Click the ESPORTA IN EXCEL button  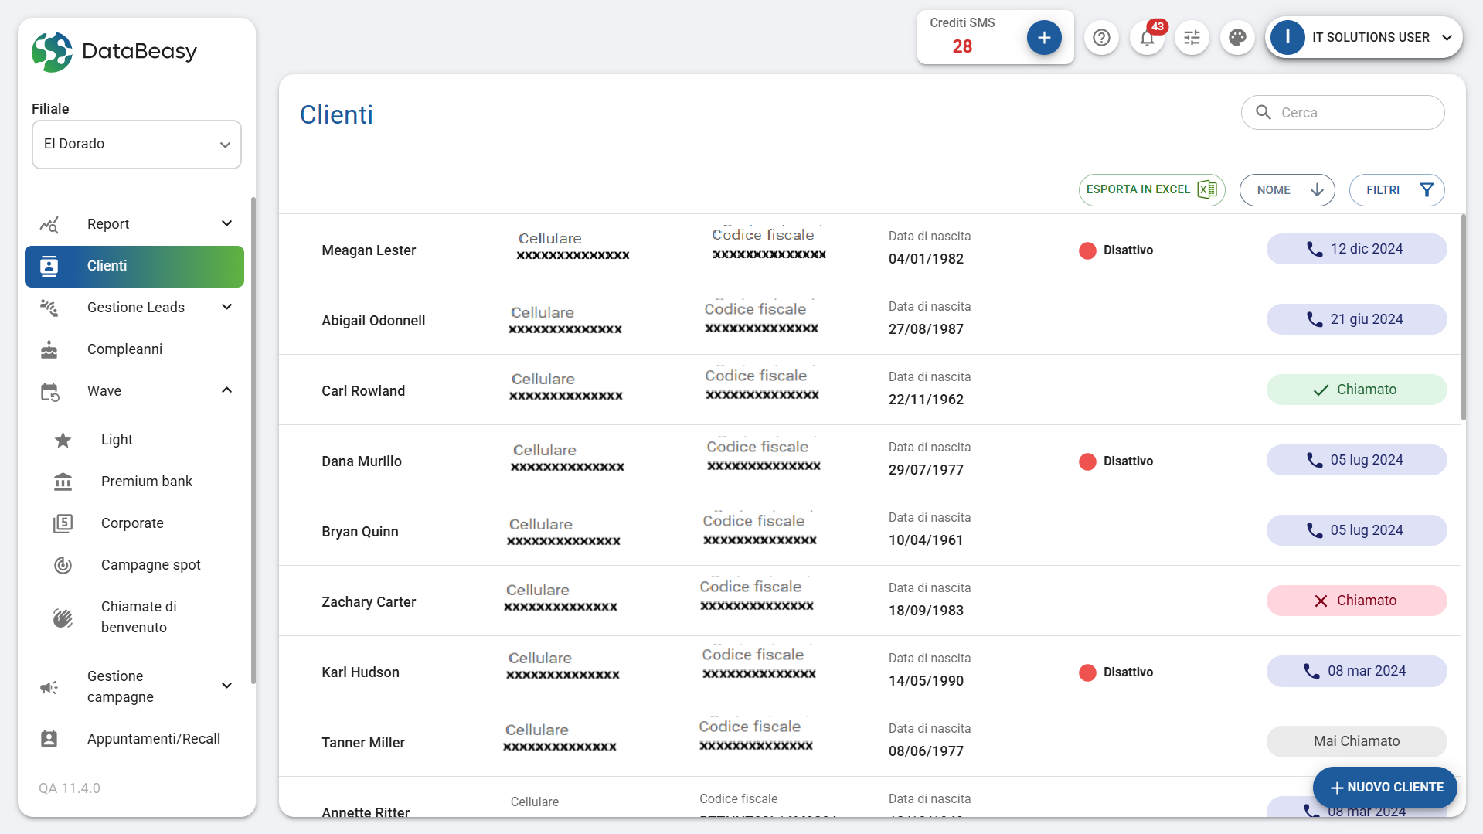click(x=1151, y=190)
